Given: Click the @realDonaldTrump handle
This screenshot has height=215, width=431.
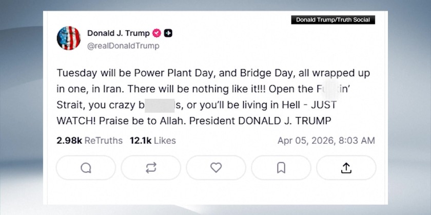Looking at the screenshot, I should click(x=123, y=46).
